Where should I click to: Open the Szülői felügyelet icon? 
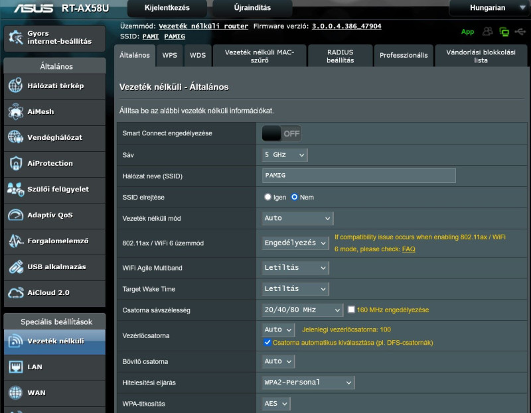[x=15, y=189]
